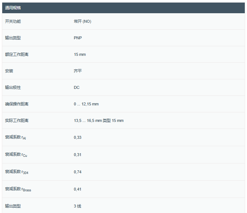Click the 通用规格 section header

tap(13, 8)
